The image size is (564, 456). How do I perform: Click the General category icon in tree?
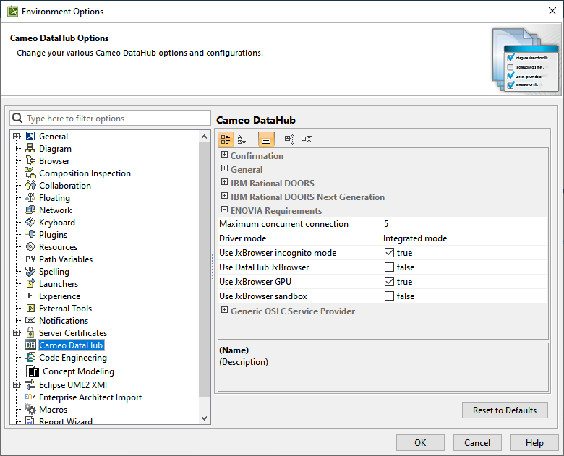pyautogui.click(x=30, y=137)
